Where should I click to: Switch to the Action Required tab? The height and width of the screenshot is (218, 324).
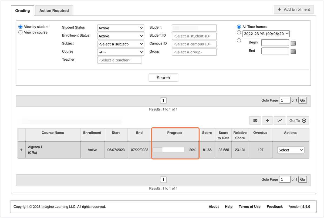[x=54, y=11]
